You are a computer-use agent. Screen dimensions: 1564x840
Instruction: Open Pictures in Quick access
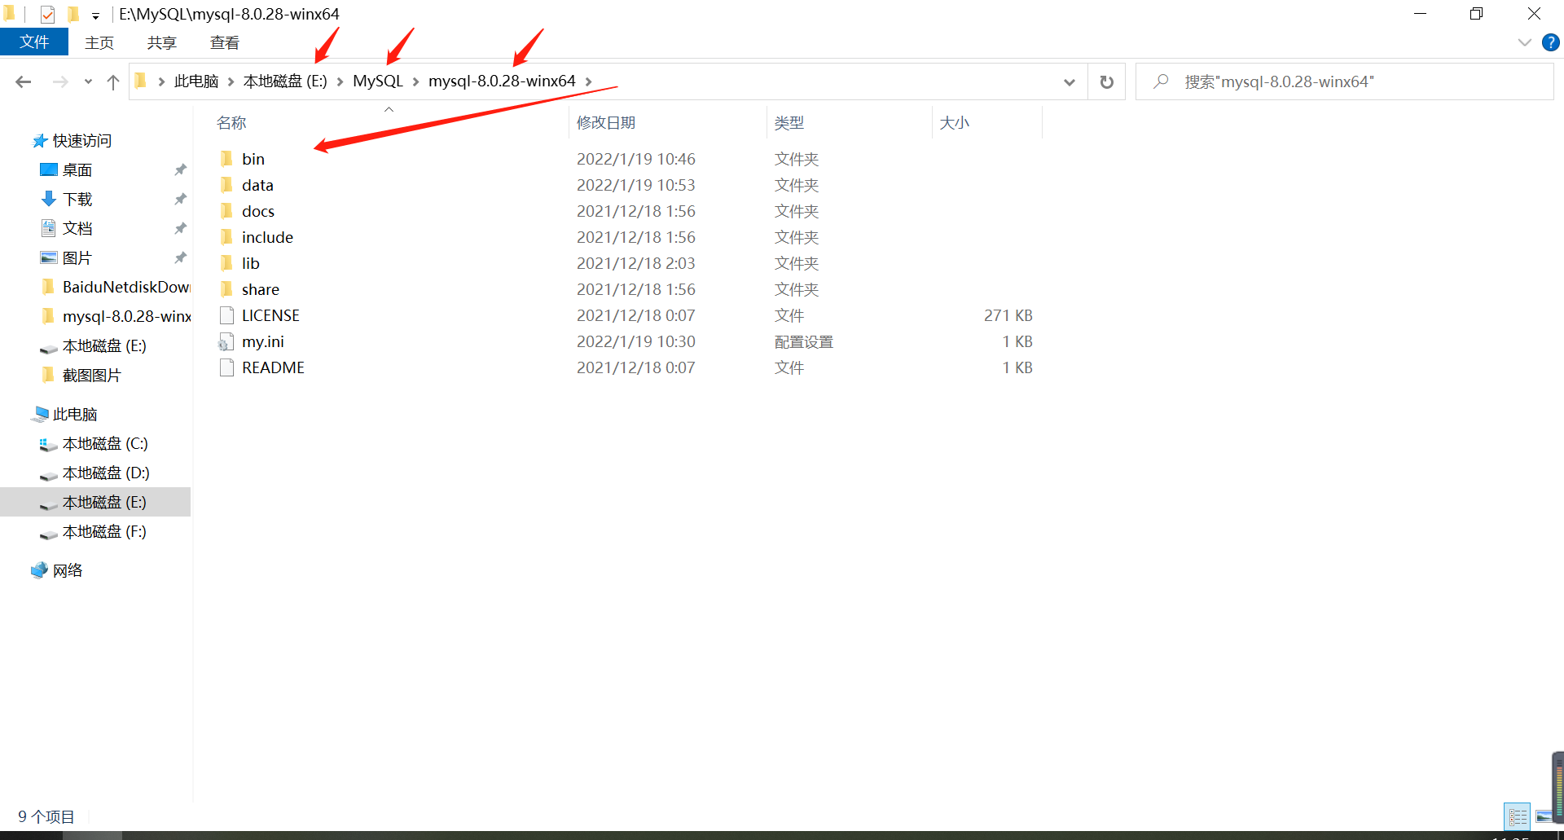[x=77, y=257]
